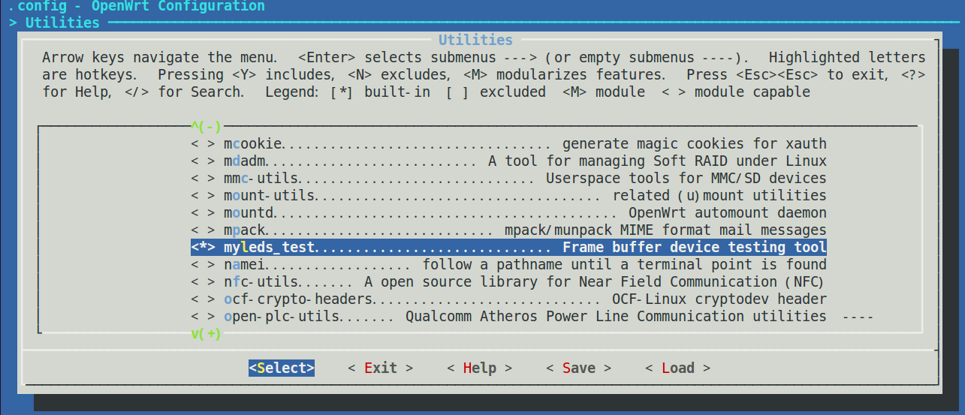Toggle the mountd package selection marker
The width and height of the screenshot is (965, 415).
(x=204, y=212)
